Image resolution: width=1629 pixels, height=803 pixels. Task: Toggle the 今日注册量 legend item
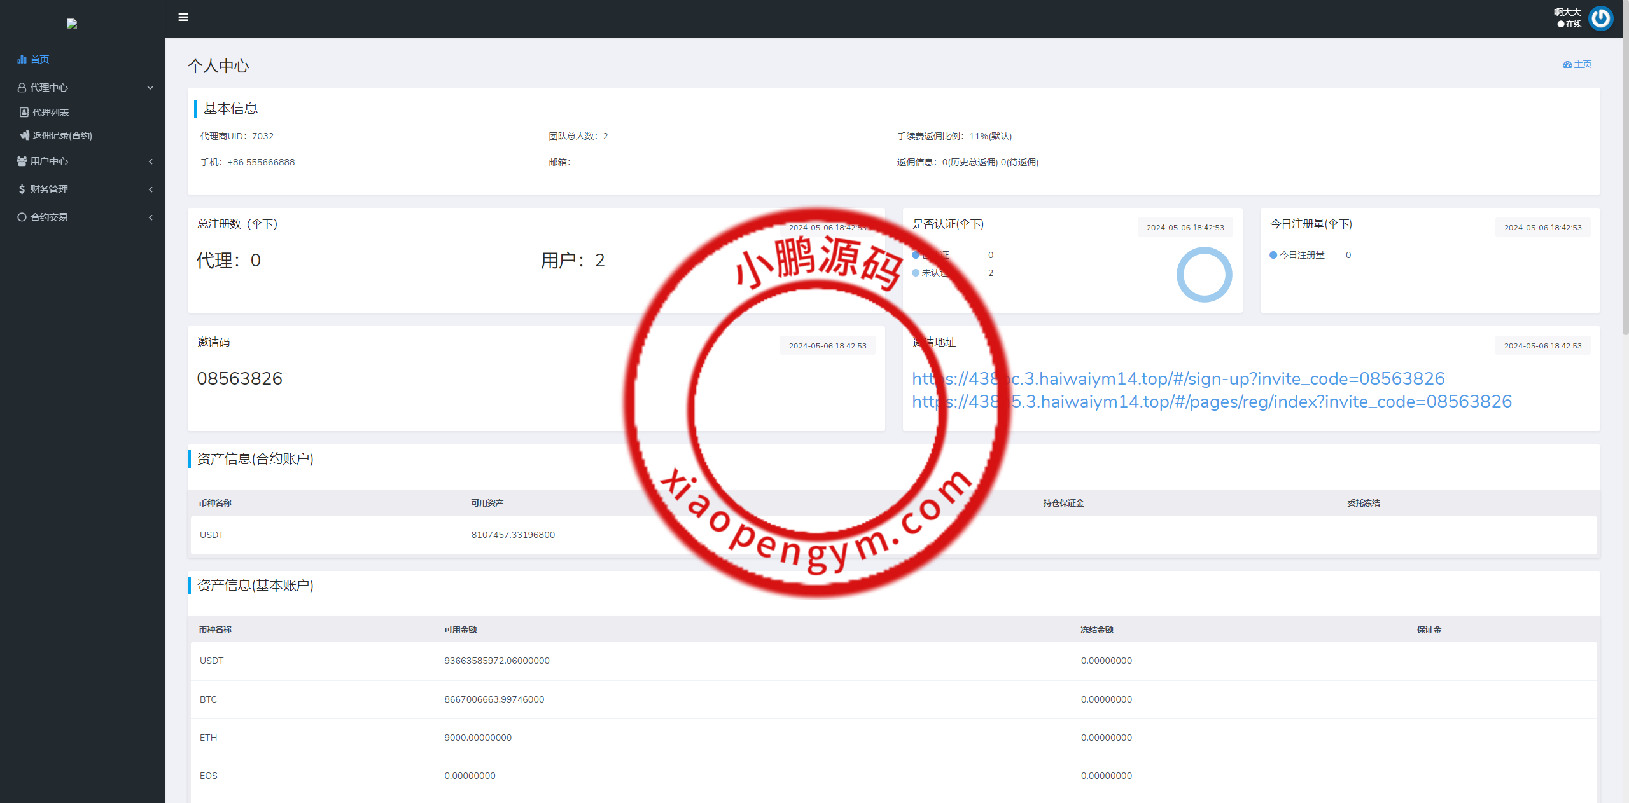[1297, 255]
